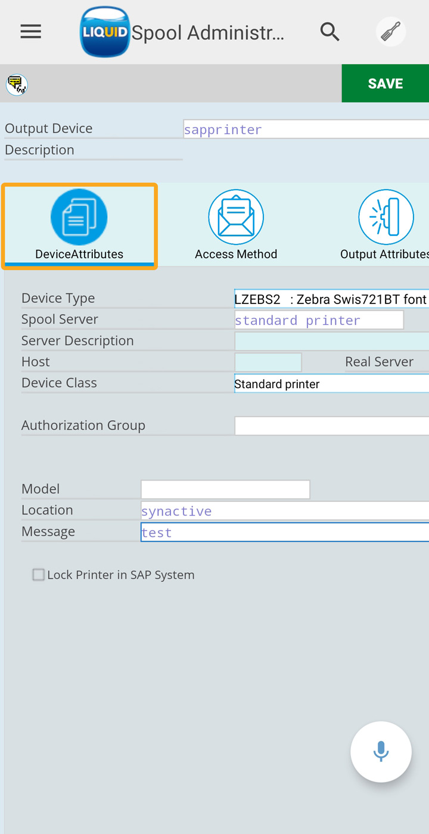Enable Lock Printer in SAP System
This screenshot has height=834, width=429.
click(39, 575)
